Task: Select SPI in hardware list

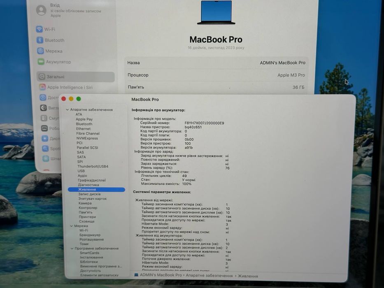Action: click(x=80, y=162)
